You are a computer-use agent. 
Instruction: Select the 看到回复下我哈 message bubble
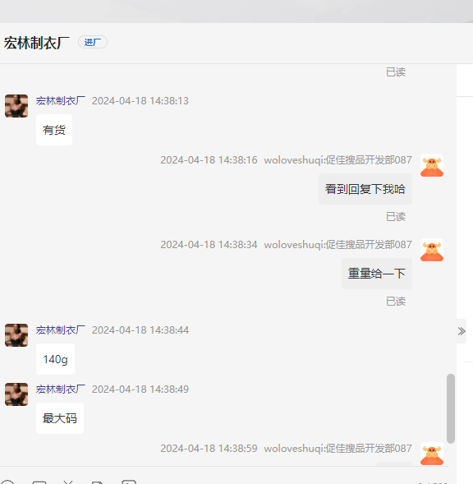click(x=365, y=189)
